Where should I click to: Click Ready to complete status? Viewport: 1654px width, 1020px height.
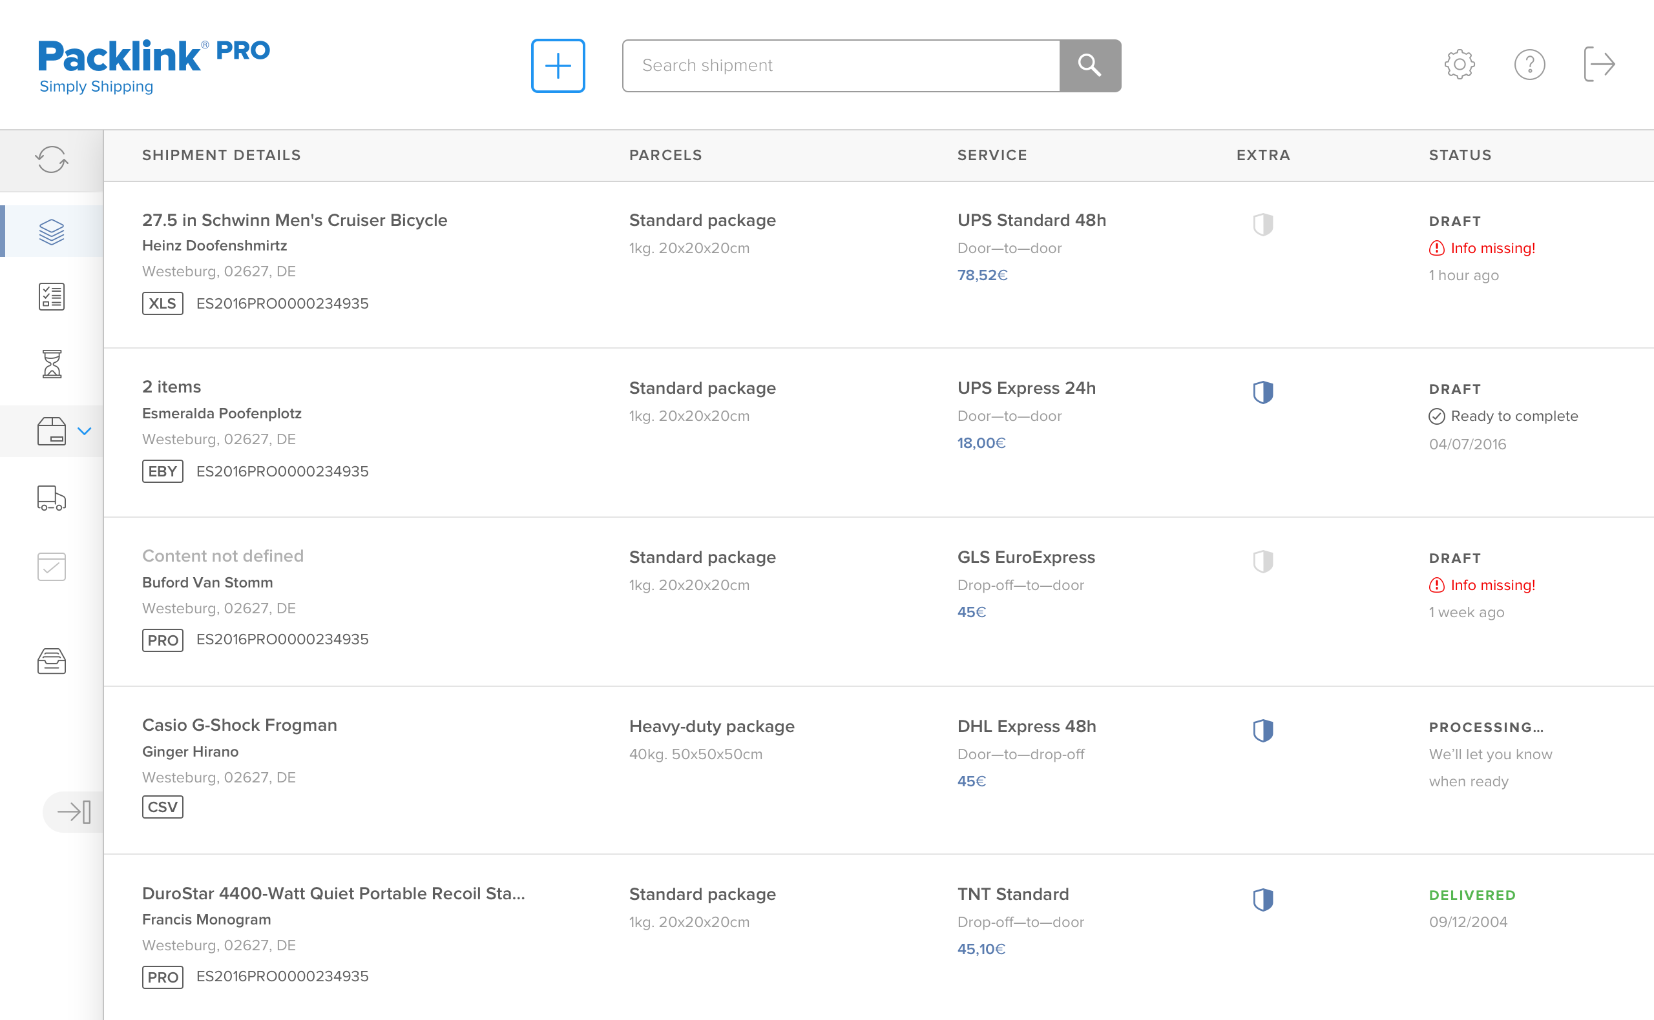1513,416
